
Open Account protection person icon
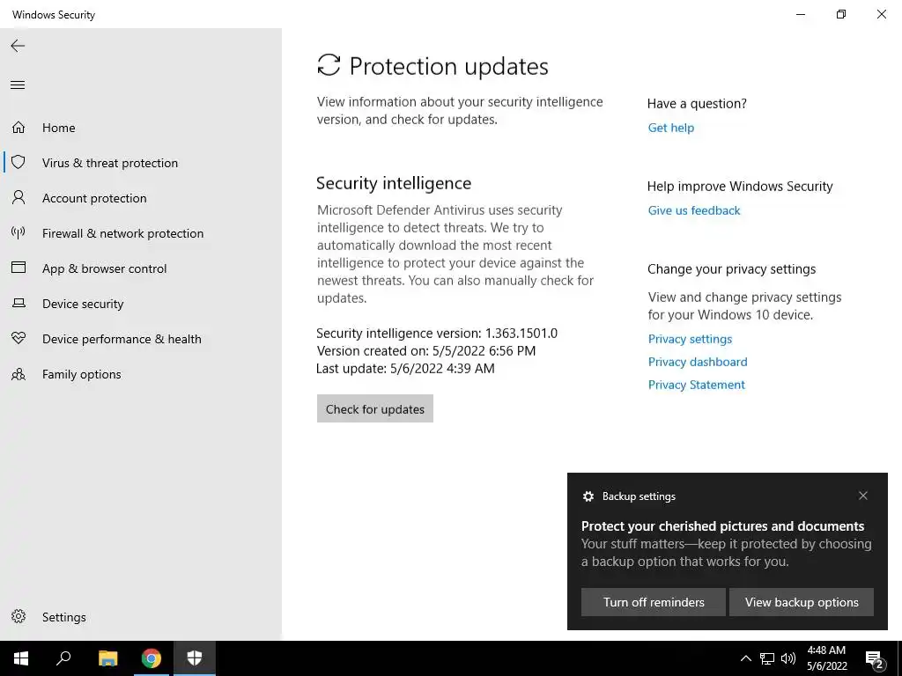coord(18,198)
